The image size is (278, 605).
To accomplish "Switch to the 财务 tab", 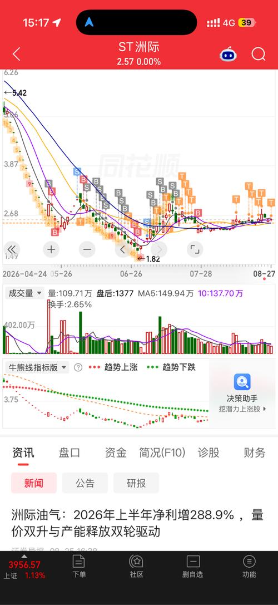I will click(x=255, y=452).
